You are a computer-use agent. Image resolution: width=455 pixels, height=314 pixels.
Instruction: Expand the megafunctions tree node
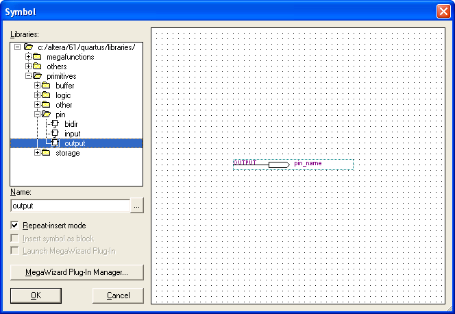click(28, 57)
